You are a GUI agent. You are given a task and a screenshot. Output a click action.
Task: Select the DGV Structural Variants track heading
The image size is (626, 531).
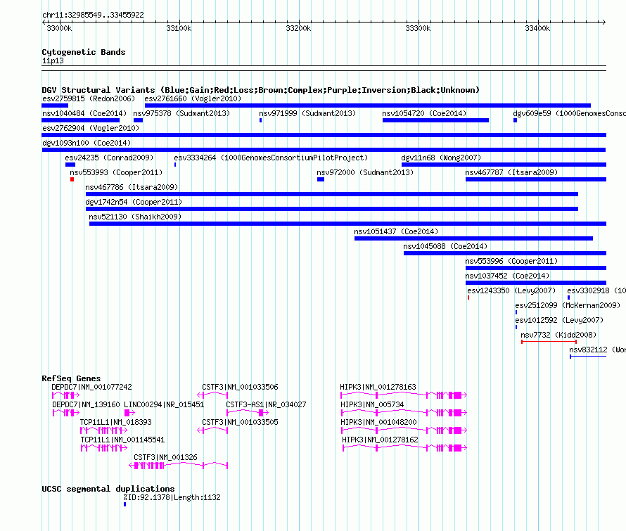[261, 90]
